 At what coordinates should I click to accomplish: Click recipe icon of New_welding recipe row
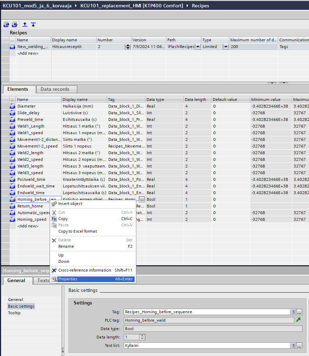[12, 47]
